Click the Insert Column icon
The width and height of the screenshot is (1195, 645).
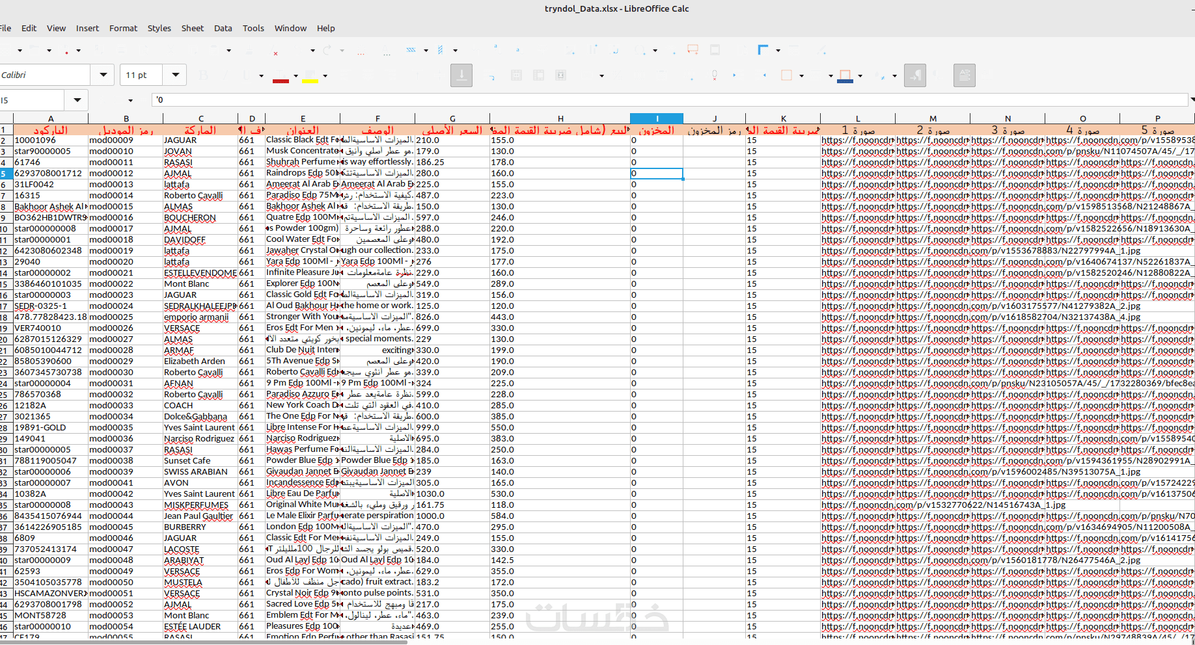point(441,50)
